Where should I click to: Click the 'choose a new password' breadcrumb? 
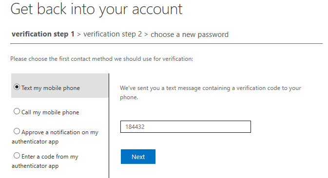tap(190, 35)
